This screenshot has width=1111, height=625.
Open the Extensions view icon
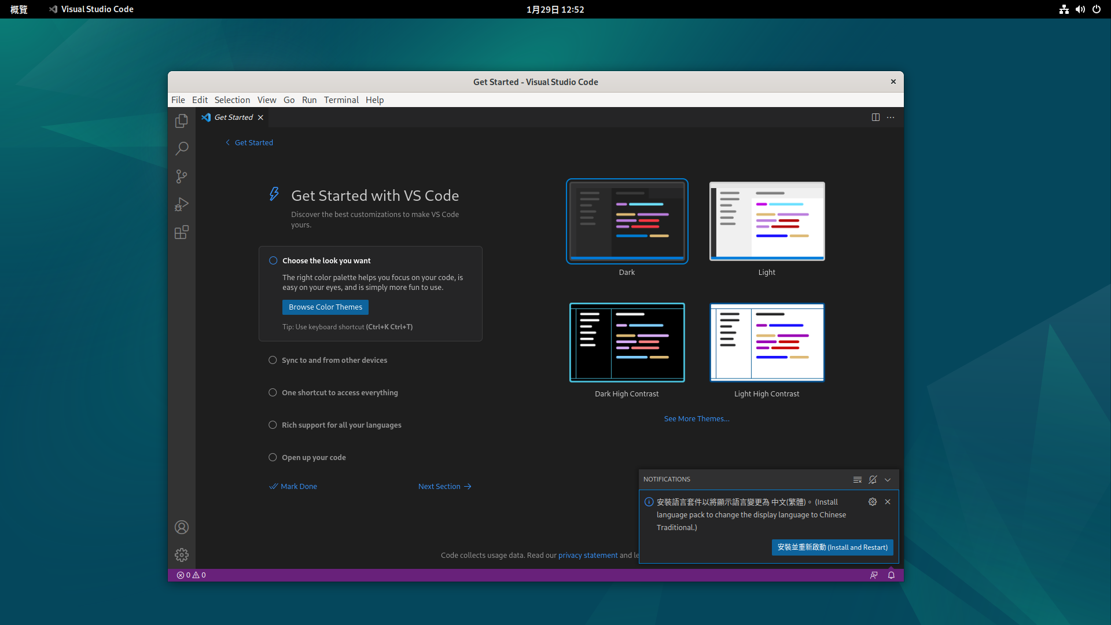click(181, 232)
